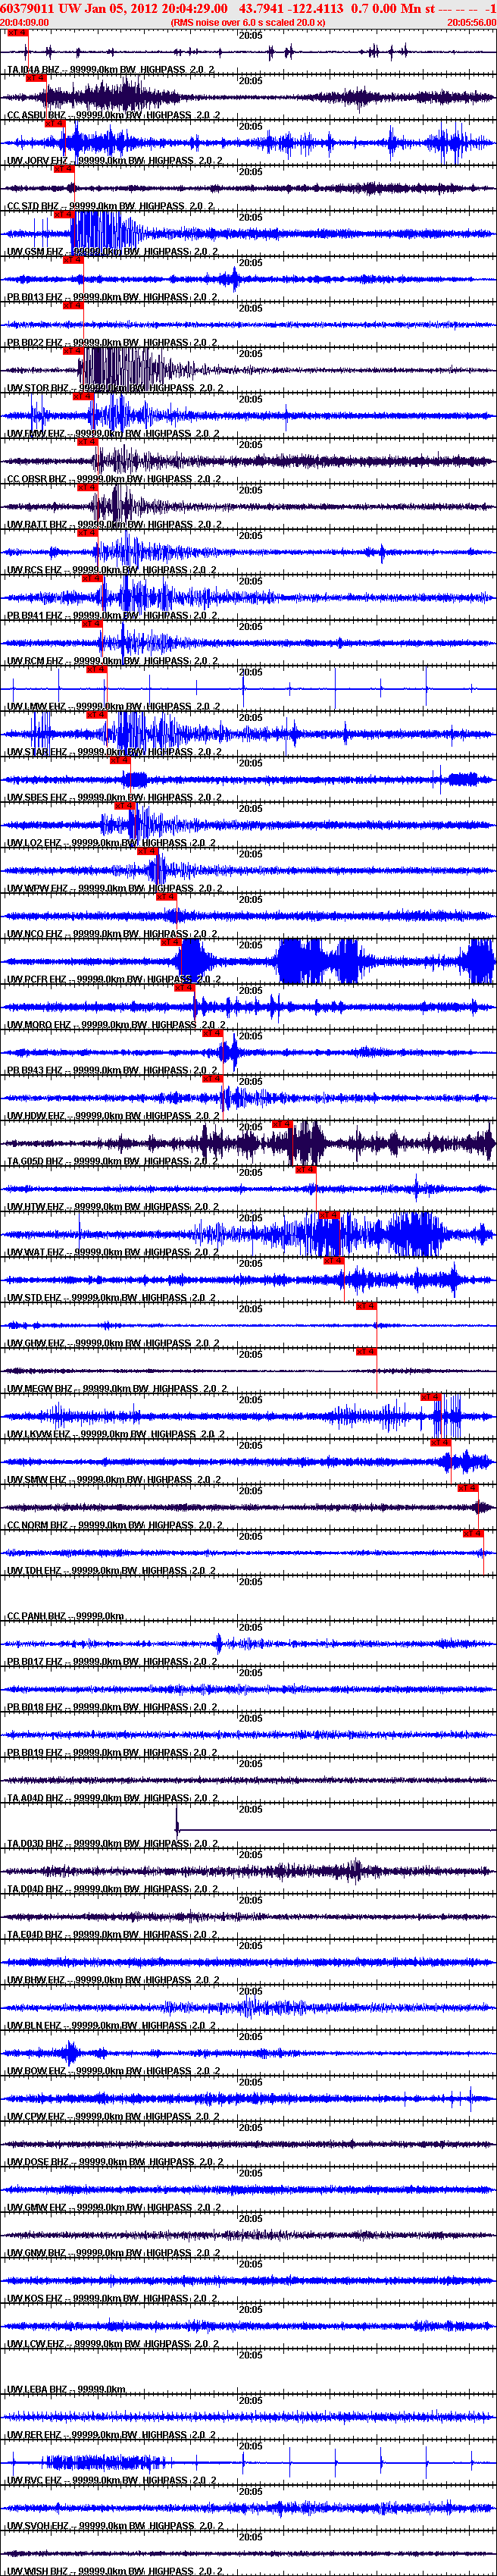This screenshot has width=497, height=2576.
Task: Select the UW WAT EHZ trace label
Action: [x=112, y=1253]
